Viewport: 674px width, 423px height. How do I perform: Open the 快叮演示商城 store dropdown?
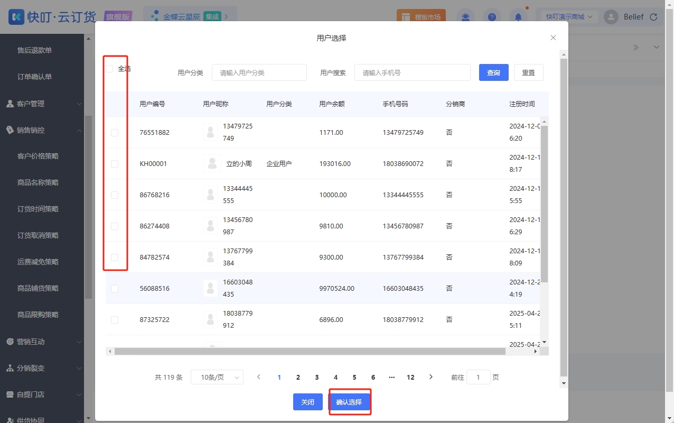click(x=569, y=17)
